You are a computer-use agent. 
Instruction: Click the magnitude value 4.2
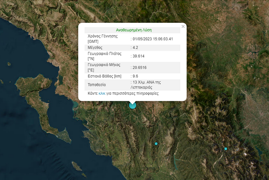pos(136,47)
